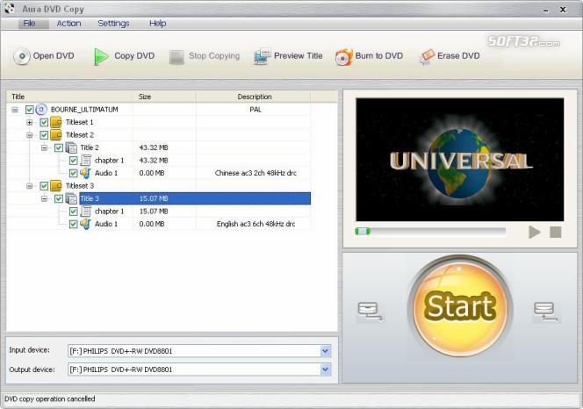
Task: Click the folder icon of Titleset 2
Action: (x=56, y=134)
